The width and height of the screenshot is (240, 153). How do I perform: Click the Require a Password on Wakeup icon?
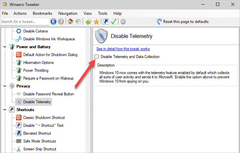[x=19, y=78]
